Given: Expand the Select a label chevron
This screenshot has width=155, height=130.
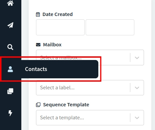Looking at the screenshot, I should tap(137, 88).
